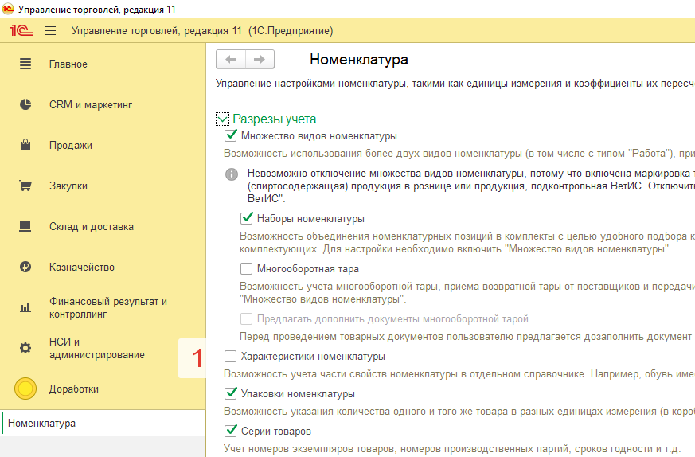
Task: Click the info icon beside Невозможно отключение message
Action: (232, 174)
